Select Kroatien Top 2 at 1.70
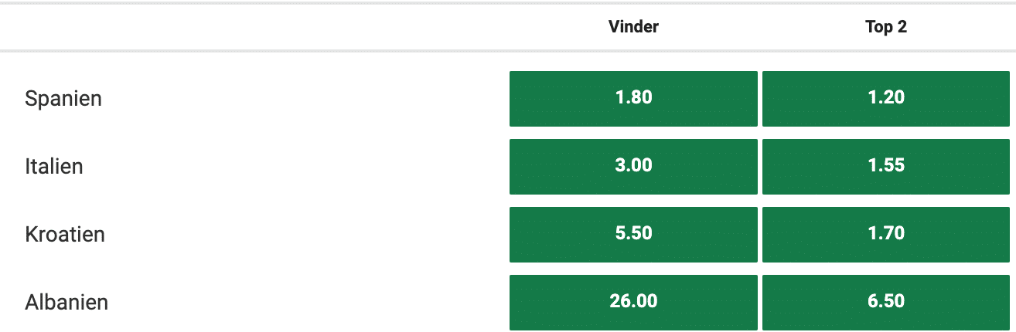1016x332 pixels. pos(885,234)
